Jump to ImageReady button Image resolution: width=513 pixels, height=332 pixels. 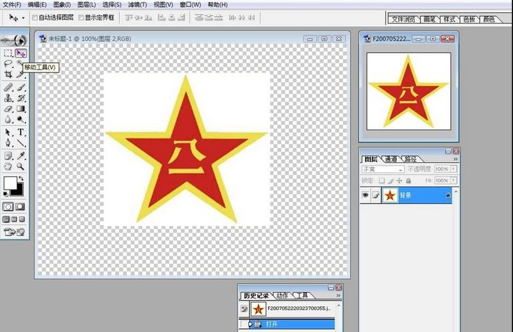(x=14, y=232)
